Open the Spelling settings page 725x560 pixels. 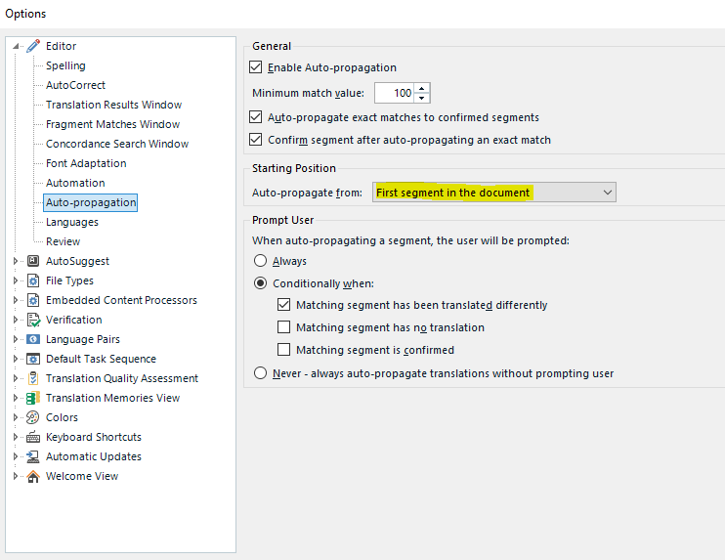[x=65, y=65]
